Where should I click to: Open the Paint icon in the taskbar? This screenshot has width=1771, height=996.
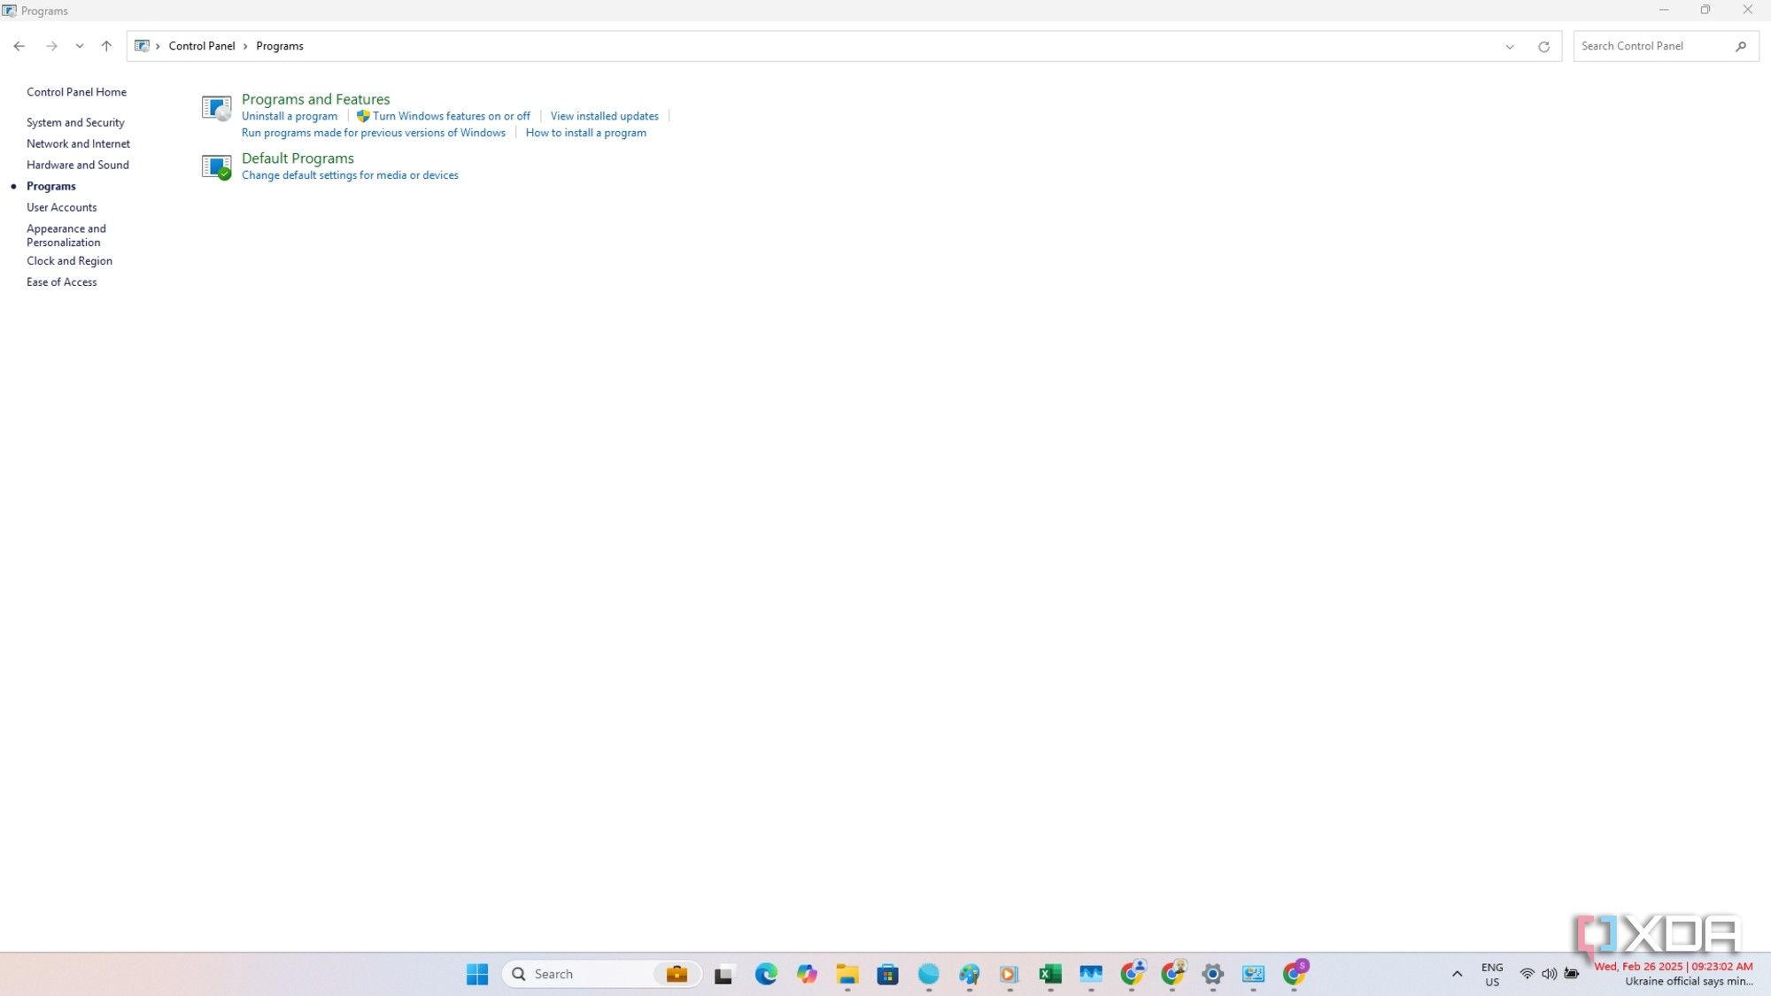[969, 974]
